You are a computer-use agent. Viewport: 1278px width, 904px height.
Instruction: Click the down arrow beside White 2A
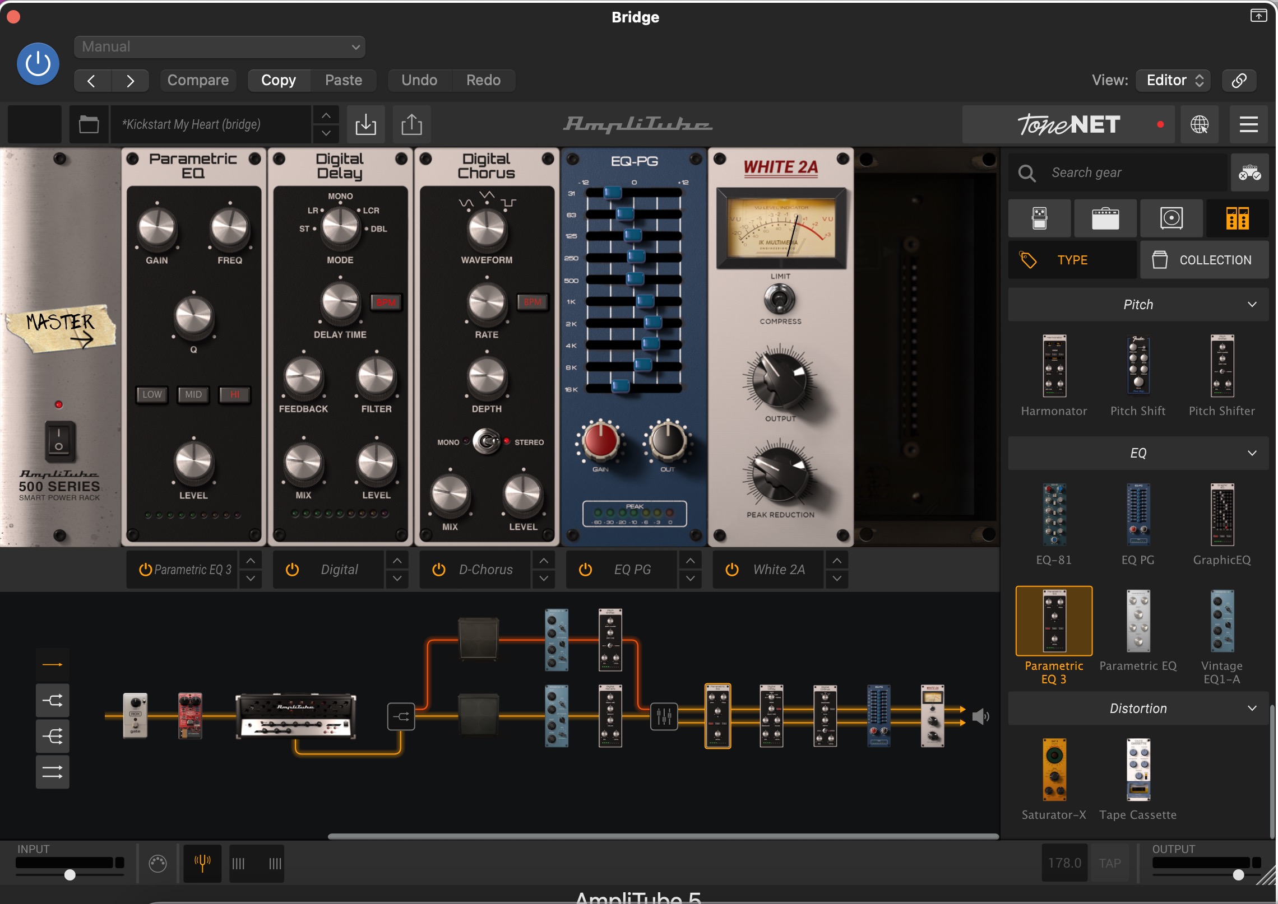click(x=837, y=579)
